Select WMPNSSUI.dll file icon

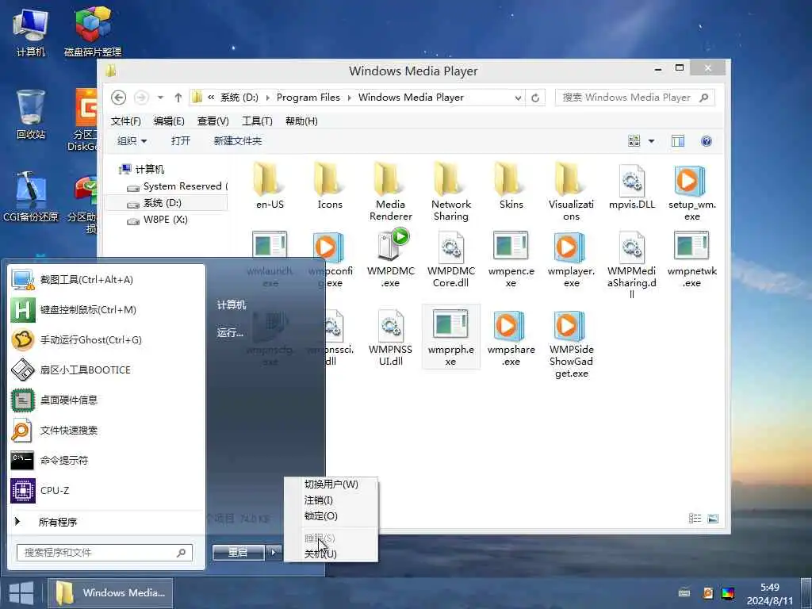pos(391,325)
